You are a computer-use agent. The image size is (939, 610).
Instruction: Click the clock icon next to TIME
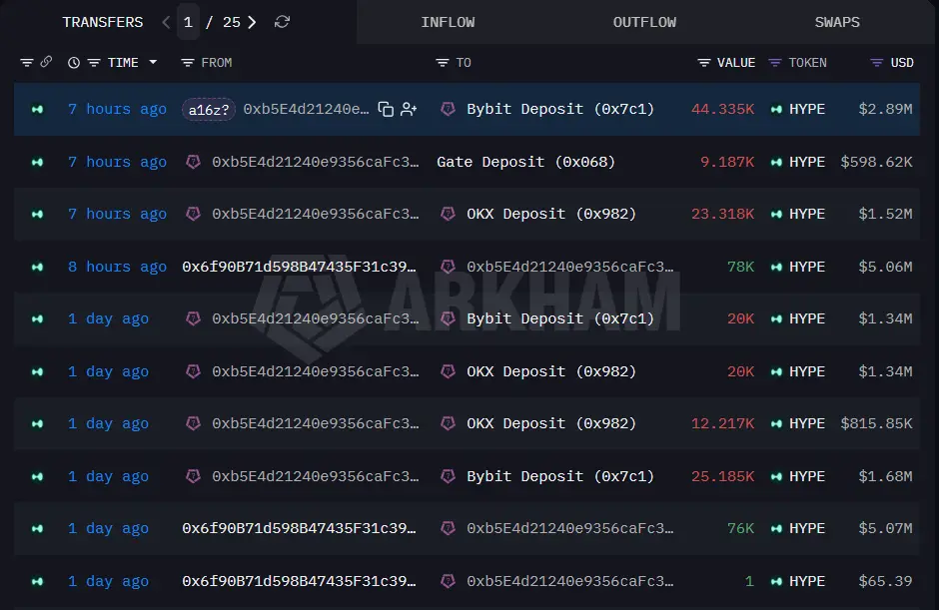[x=74, y=62]
